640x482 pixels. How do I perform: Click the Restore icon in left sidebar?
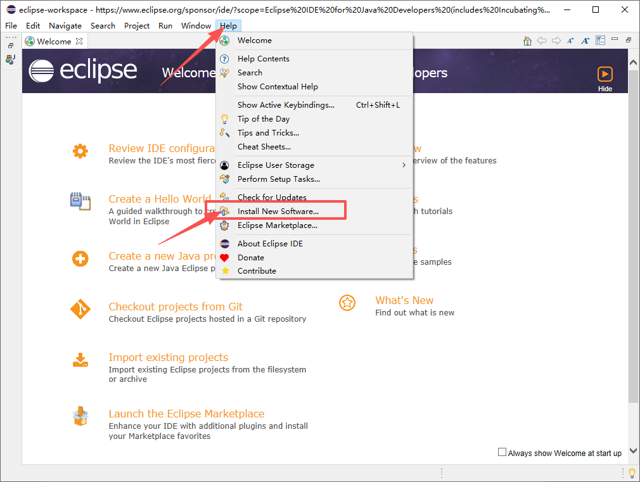(x=11, y=46)
